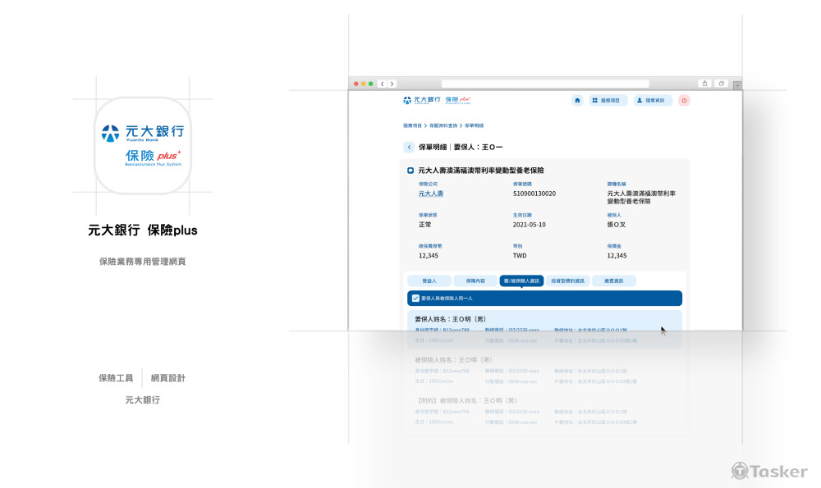Go back using chevron beside 保單明細
The width and height of the screenshot is (821, 488).
[x=409, y=147]
